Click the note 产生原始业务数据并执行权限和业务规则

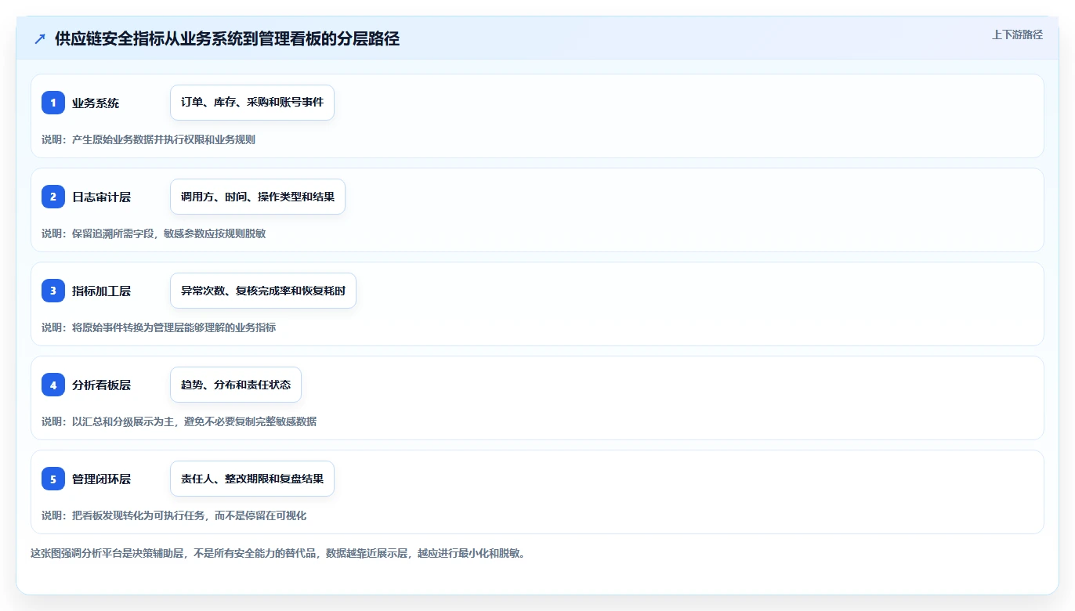(x=164, y=139)
